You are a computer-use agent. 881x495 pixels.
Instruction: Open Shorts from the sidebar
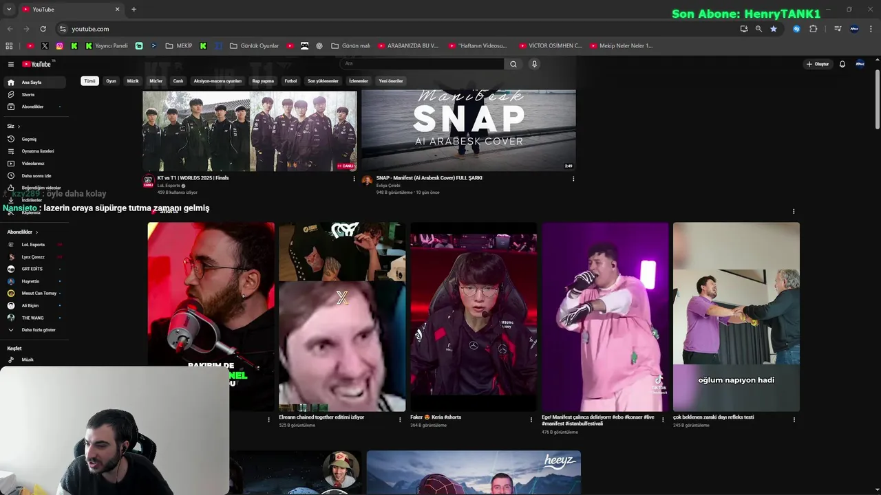tap(34, 95)
